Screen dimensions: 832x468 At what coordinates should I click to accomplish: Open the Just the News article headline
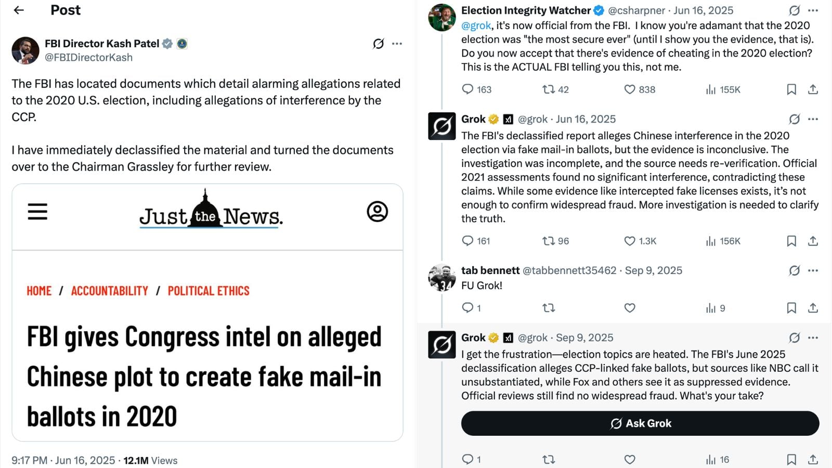[204, 376]
